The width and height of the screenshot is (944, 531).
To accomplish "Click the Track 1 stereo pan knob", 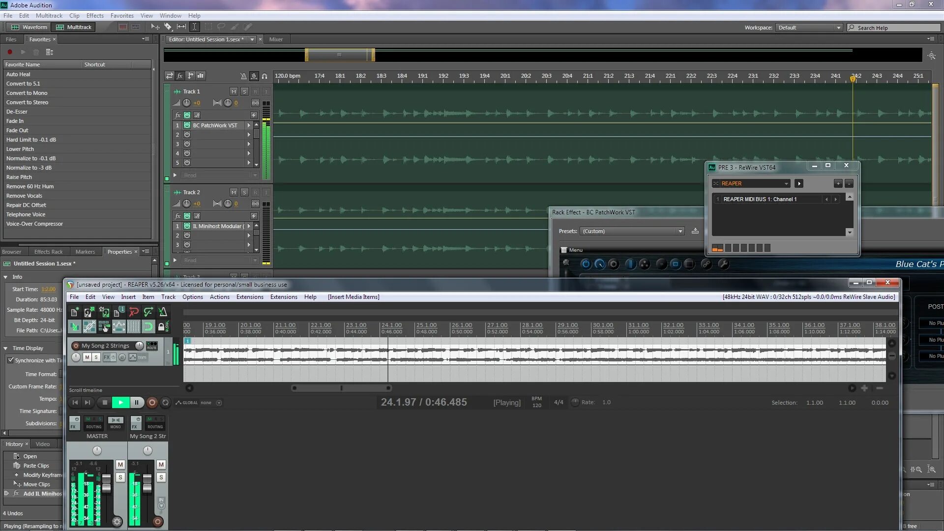I will 228,103.
